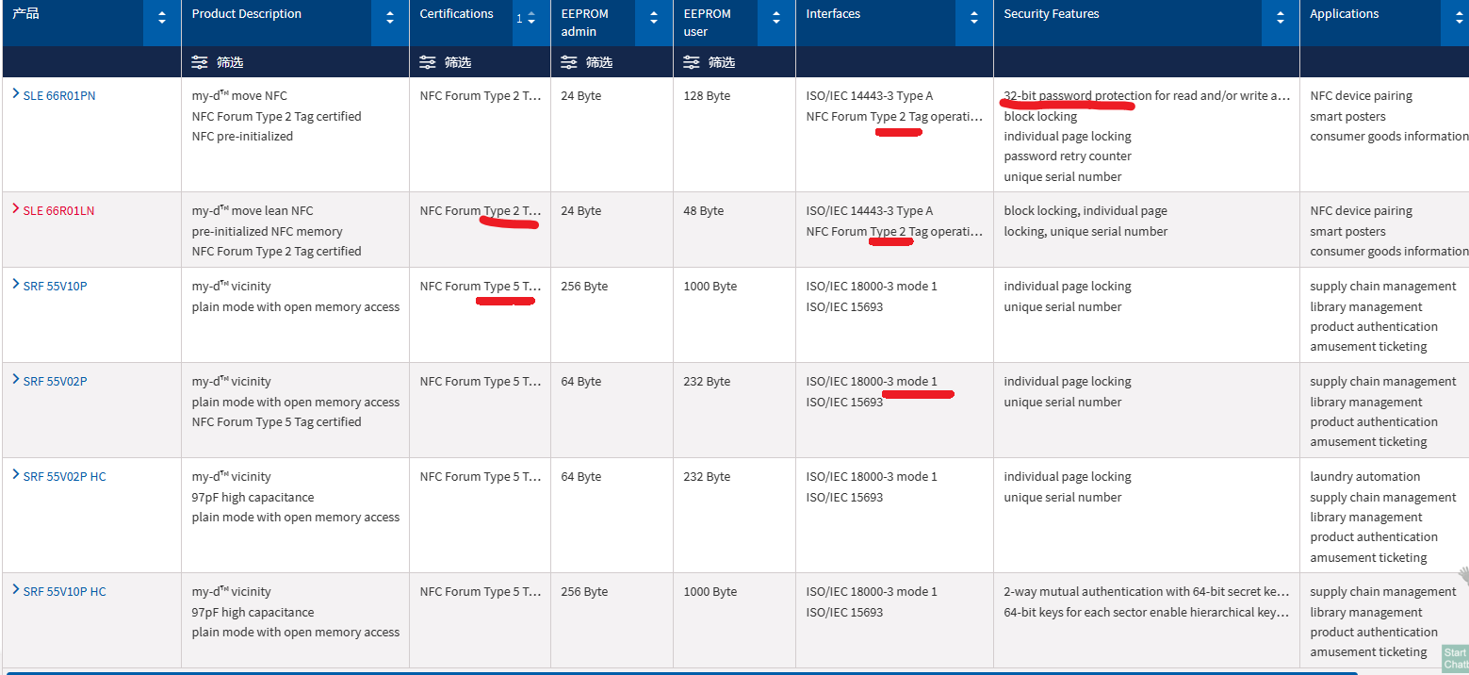This screenshot has width=1469, height=675.
Task: Sort by Certifications column arrows
Action: (x=531, y=18)
